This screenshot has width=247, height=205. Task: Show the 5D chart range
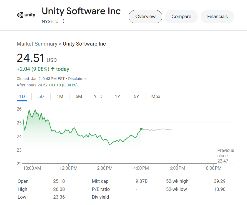[x=41, y=96]
